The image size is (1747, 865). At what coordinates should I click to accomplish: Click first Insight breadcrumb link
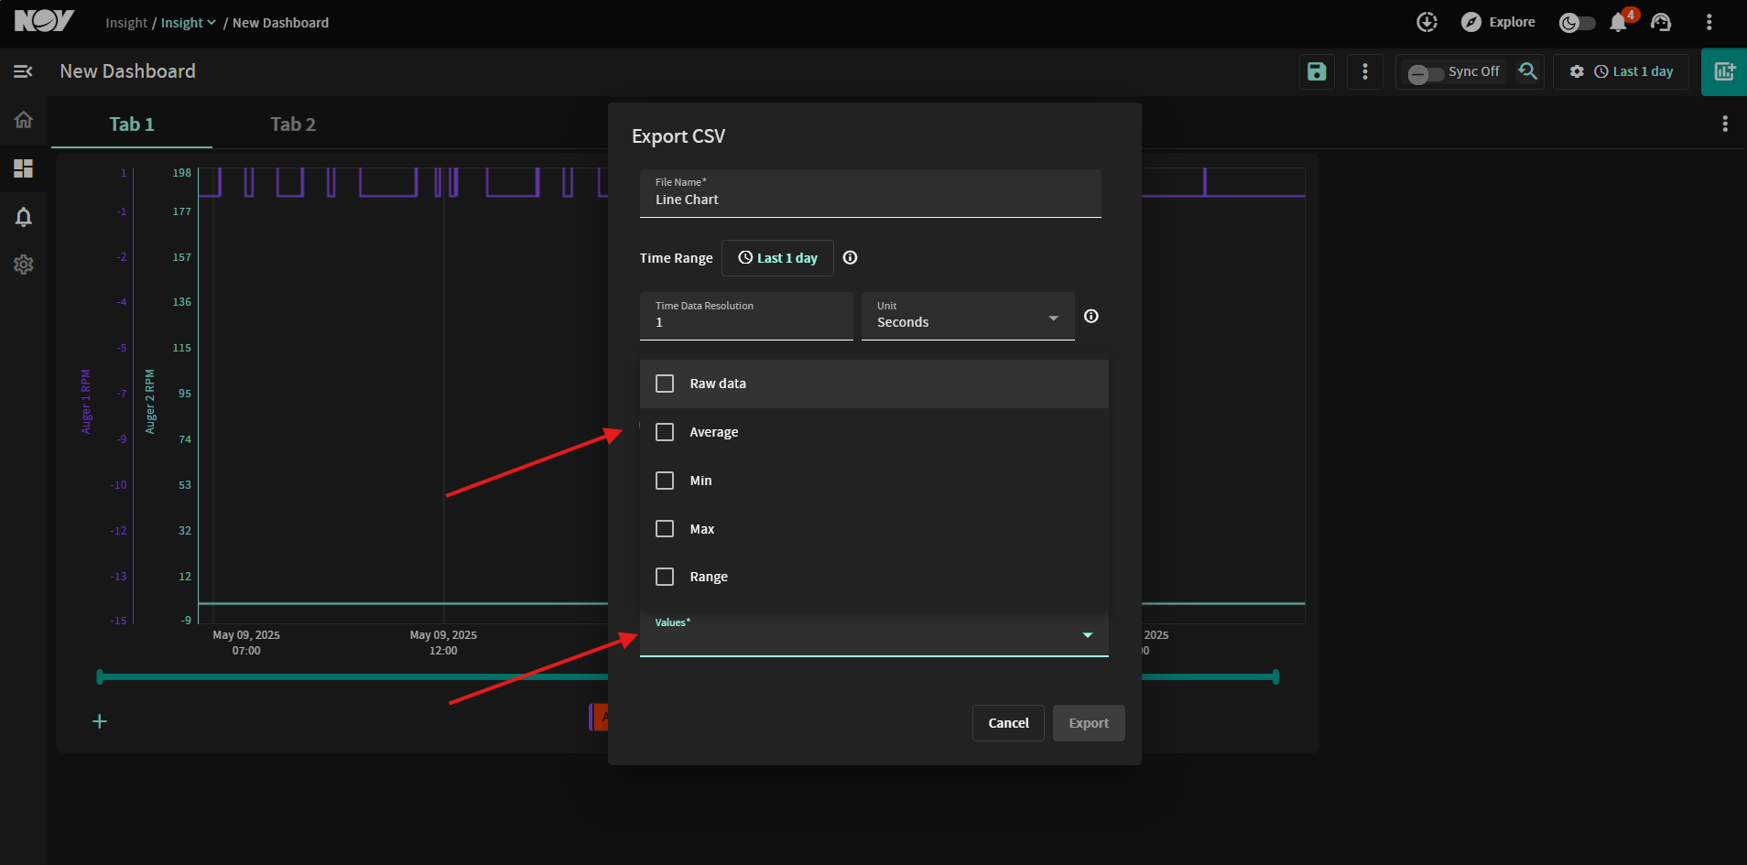tap(126, 23)
